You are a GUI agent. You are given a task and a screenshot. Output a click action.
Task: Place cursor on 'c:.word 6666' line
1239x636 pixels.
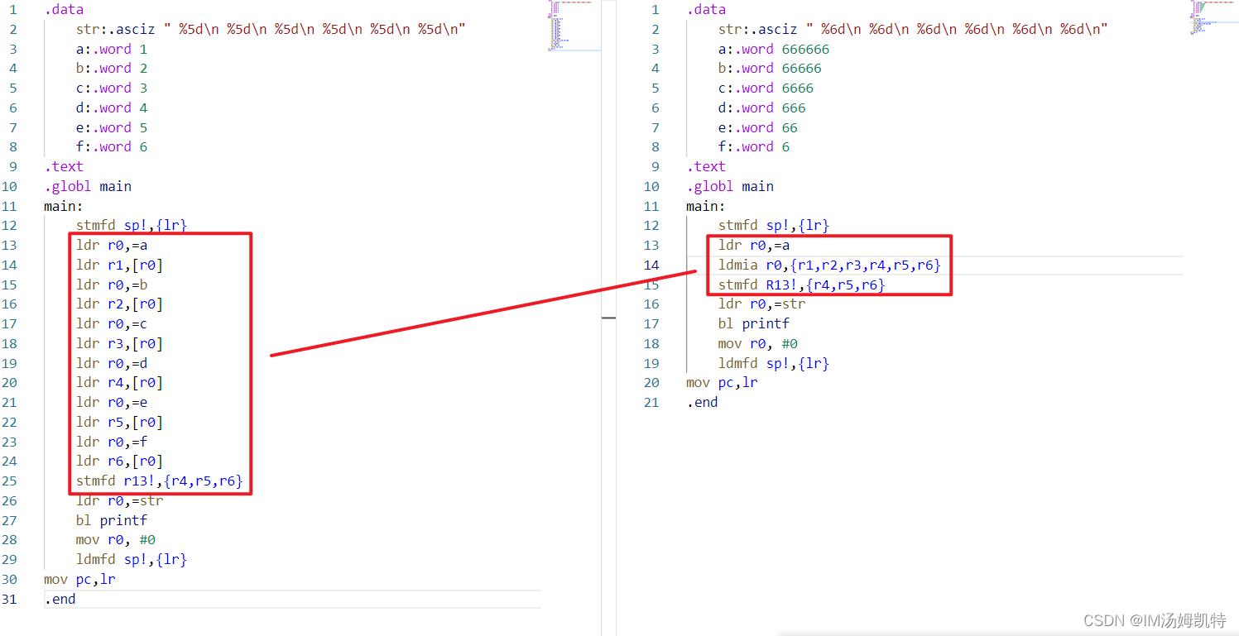(x=766, y=88)
